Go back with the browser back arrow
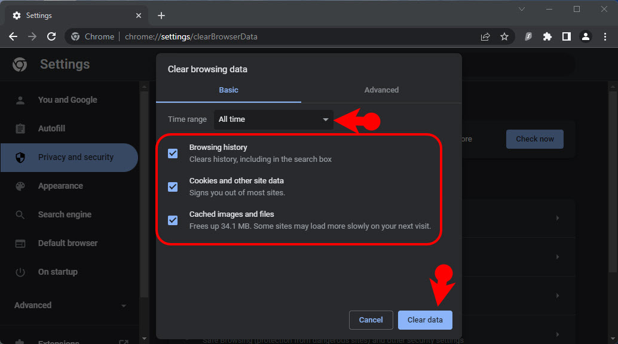Image resolution: width=618 pixels, height=344 pixels. [x=13, y=36]
